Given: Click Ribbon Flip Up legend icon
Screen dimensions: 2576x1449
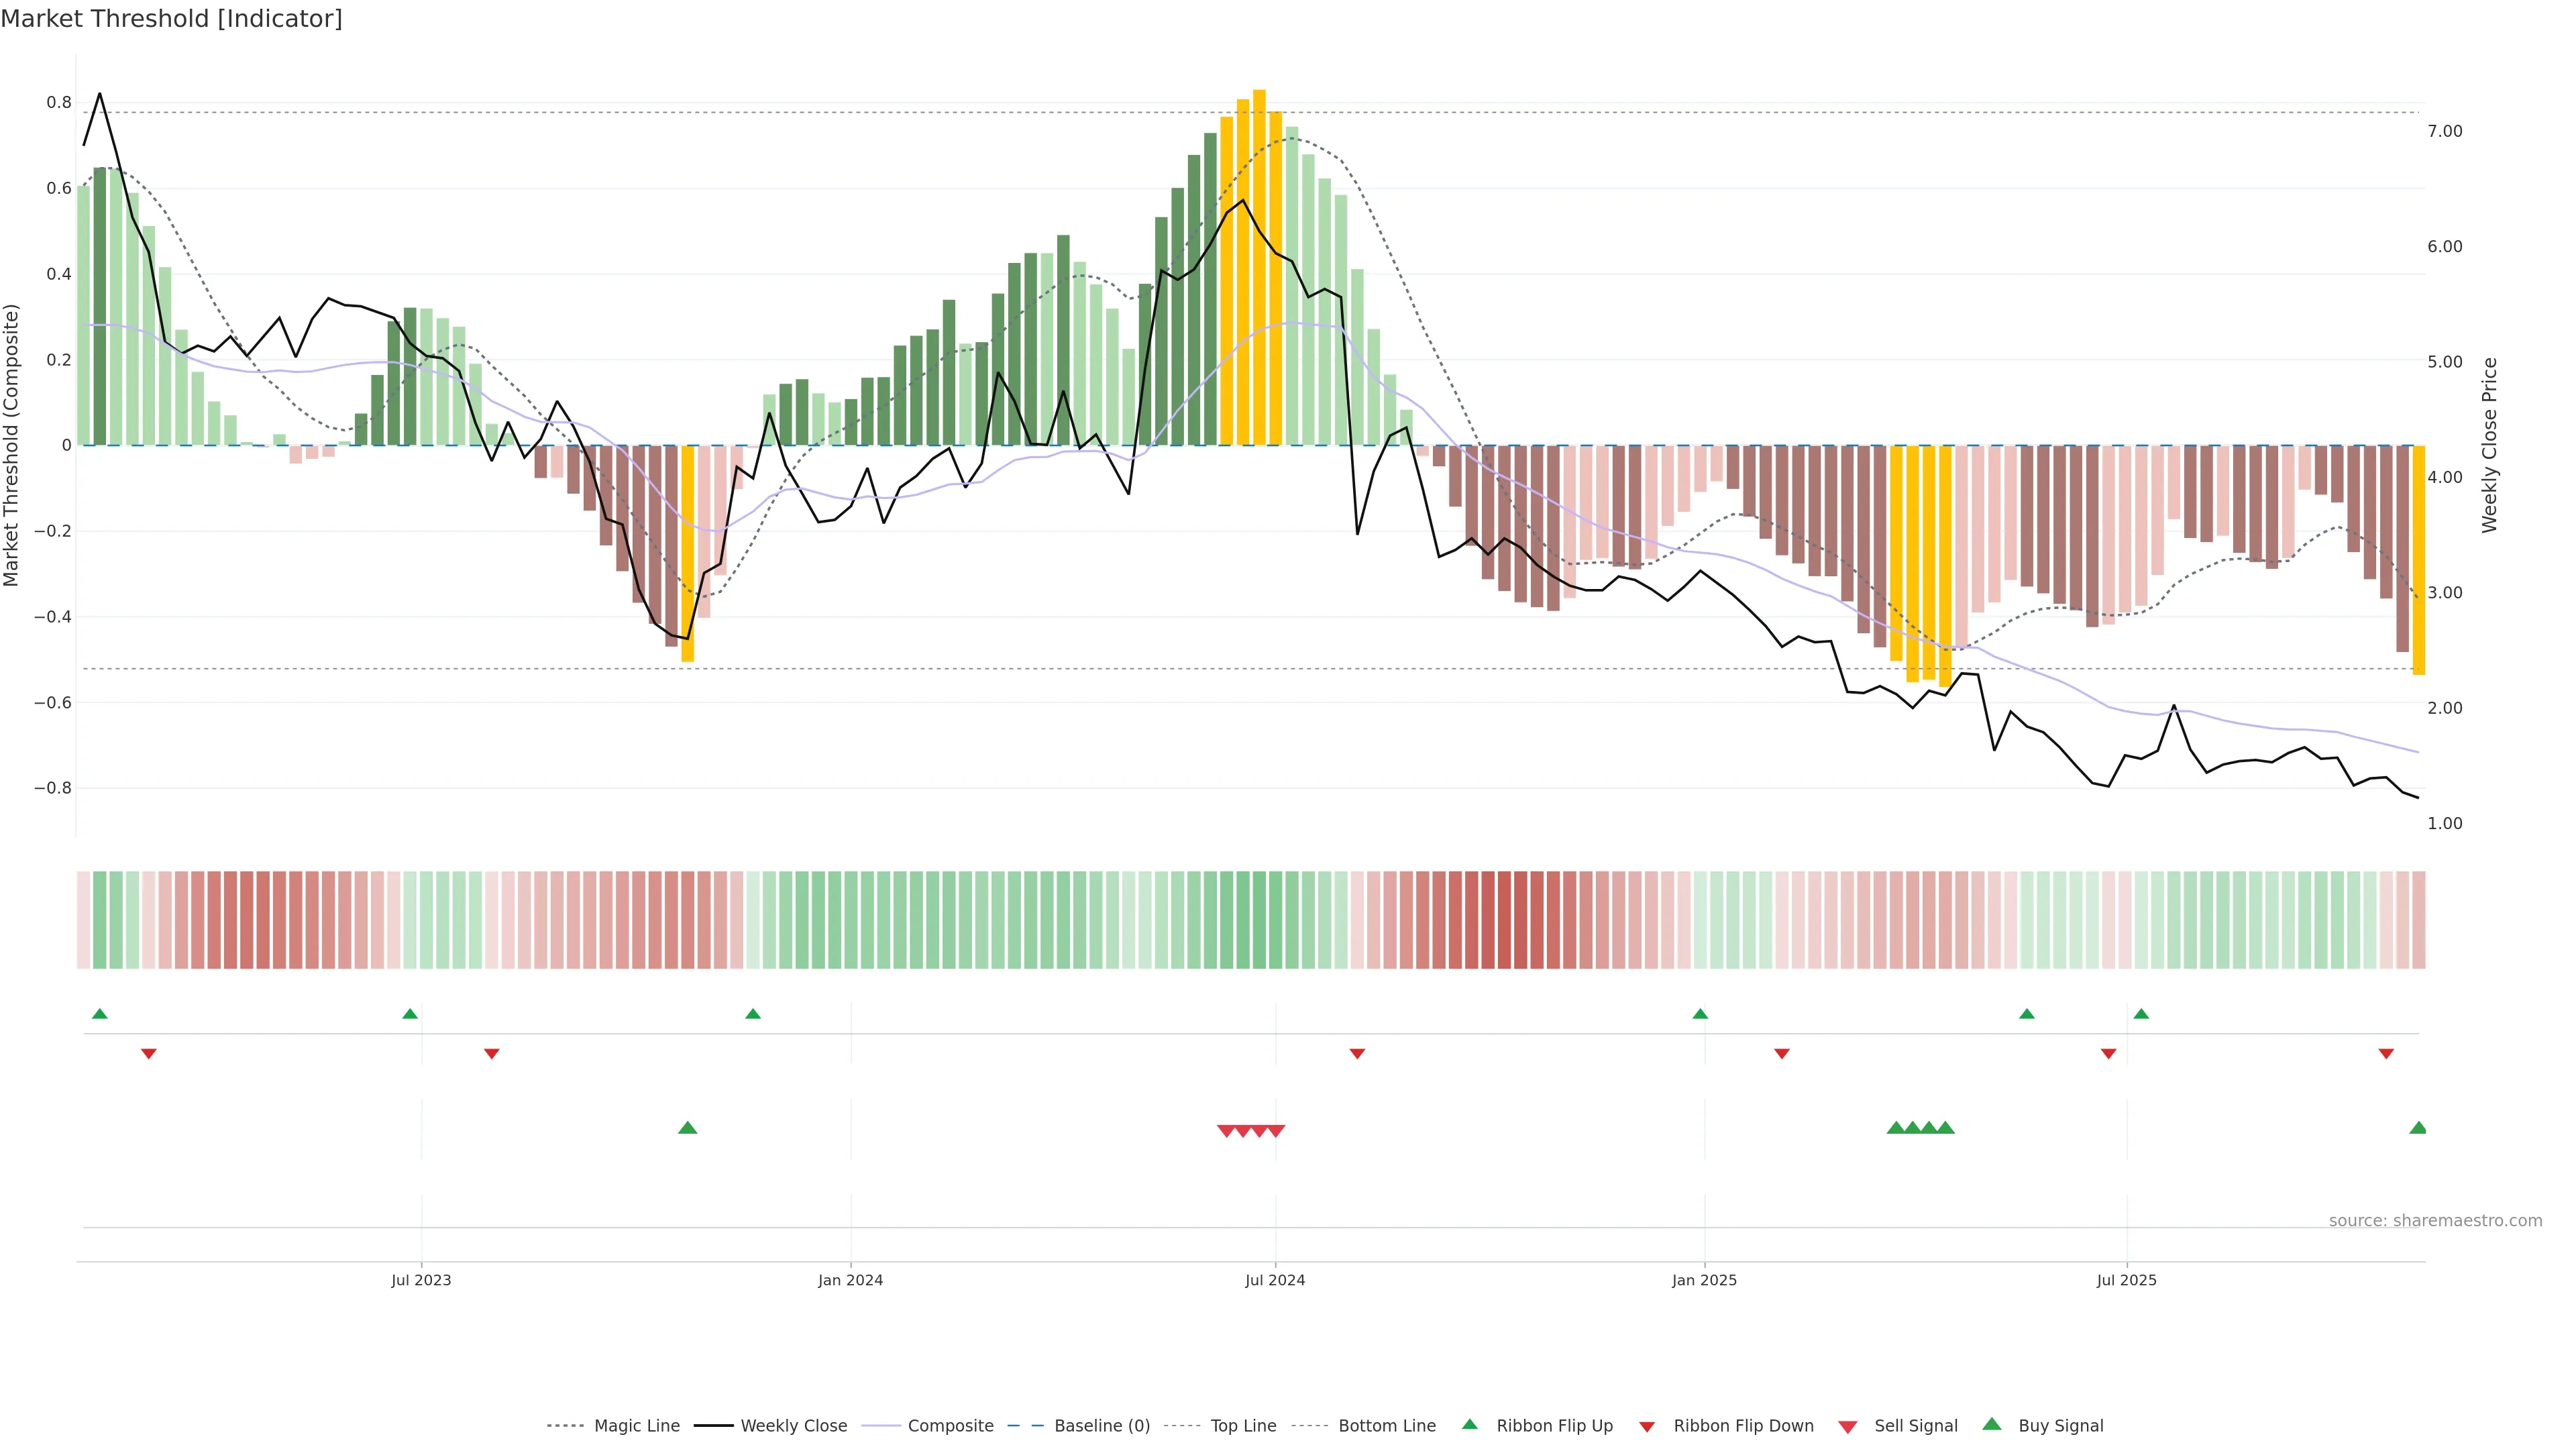Looking at the screenshot, I should tap(1469, 1424).
